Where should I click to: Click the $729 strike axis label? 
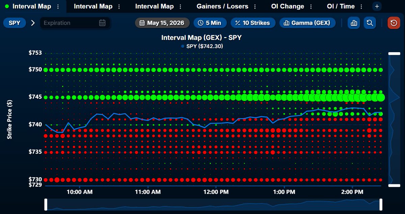(x=35, y=185)
